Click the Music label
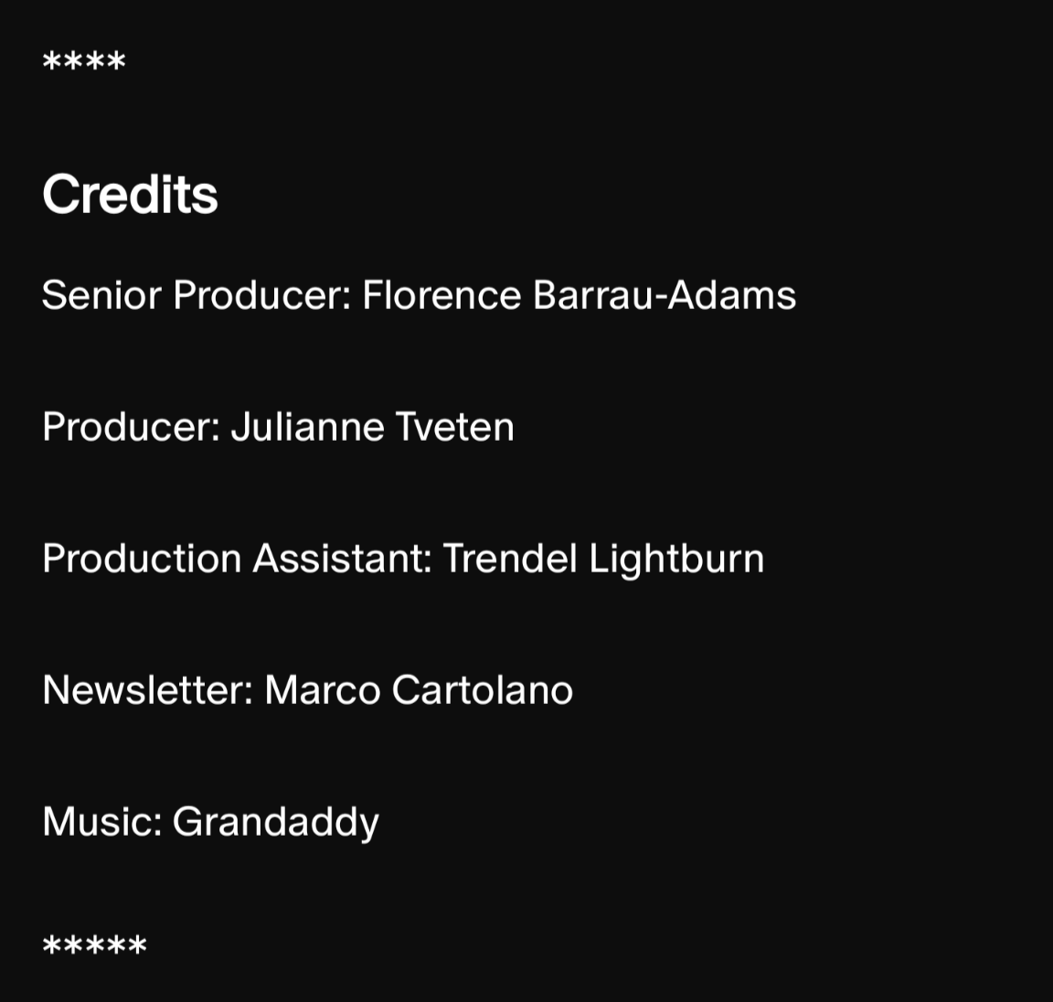The image size is (1053, 1002). tap(101, 822)
